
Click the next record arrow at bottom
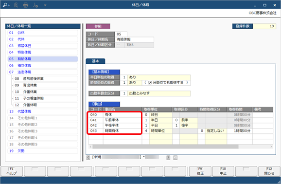168,158
